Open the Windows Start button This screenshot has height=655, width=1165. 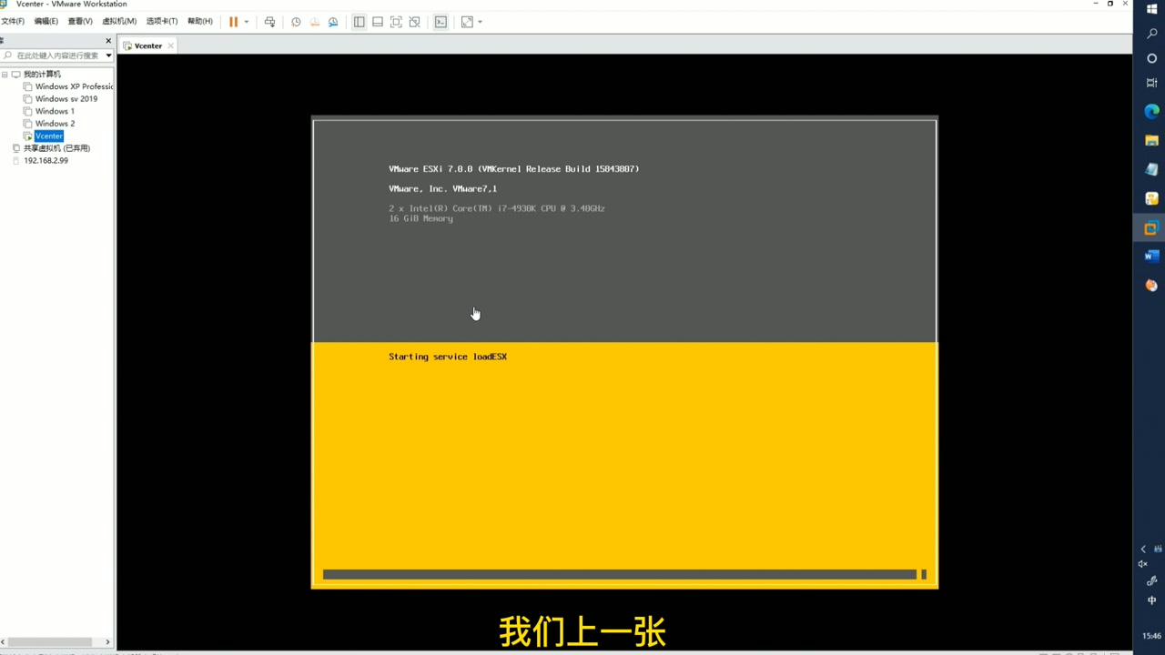(x=1151, y=9)
